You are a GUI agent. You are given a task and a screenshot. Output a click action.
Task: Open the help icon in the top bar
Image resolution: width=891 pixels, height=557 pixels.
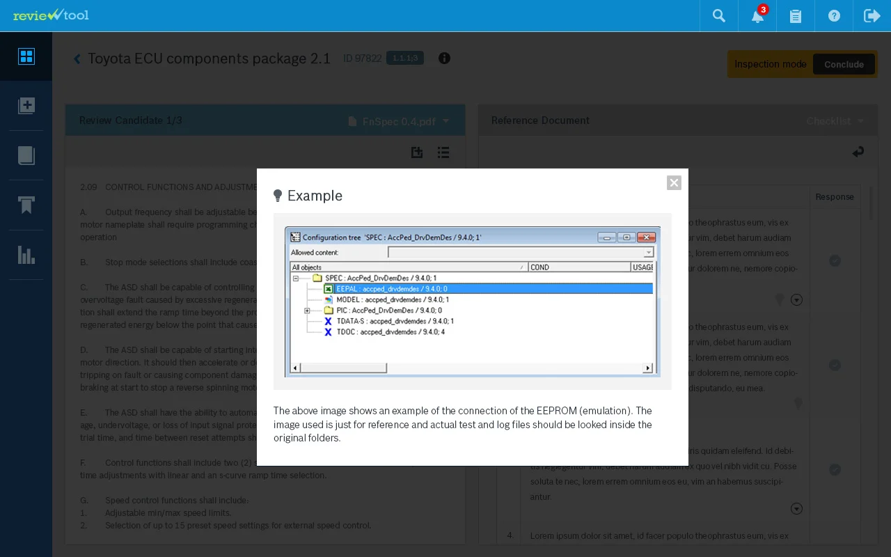pyautogui.click(x=834, y=15)
